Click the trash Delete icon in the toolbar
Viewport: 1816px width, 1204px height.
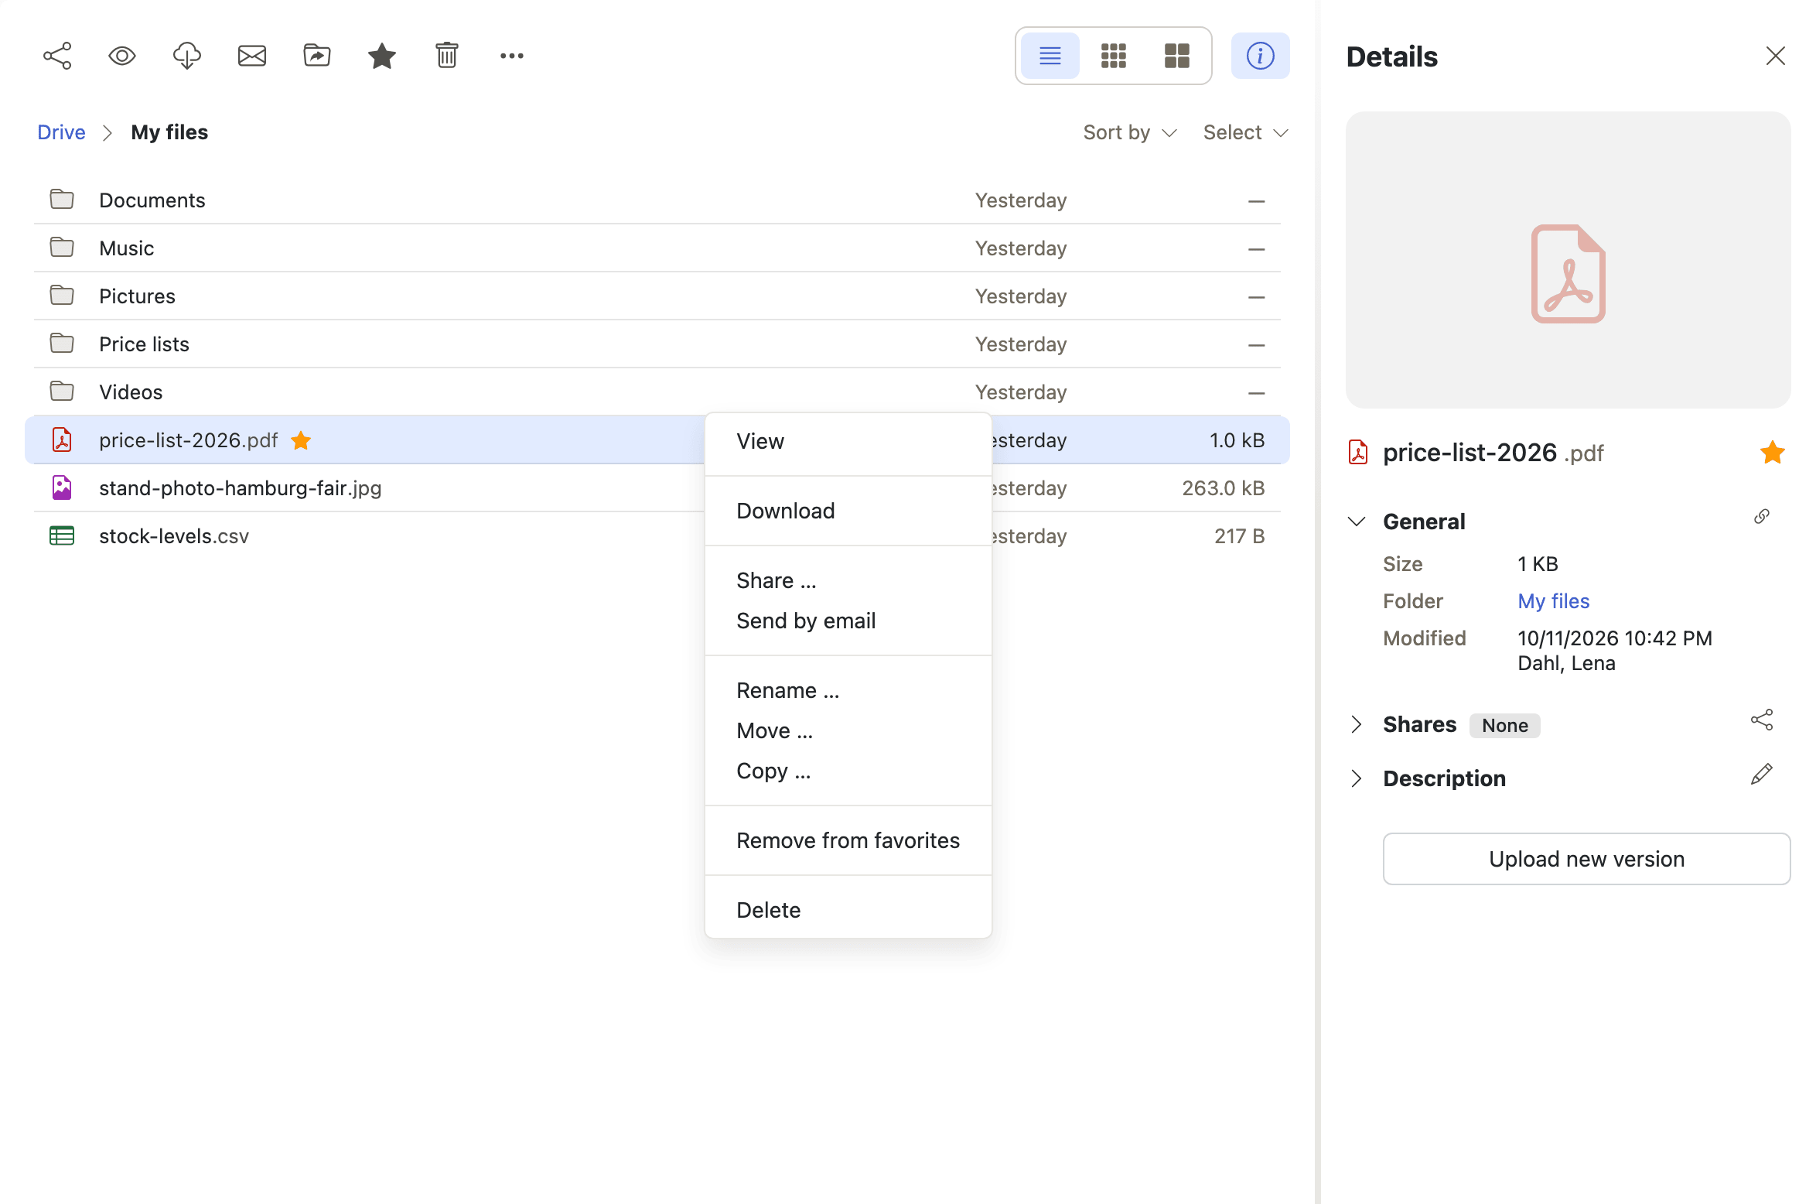point(447,56)
